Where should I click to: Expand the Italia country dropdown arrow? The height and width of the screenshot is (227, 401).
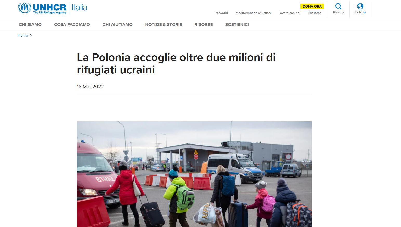pos(365,12)
